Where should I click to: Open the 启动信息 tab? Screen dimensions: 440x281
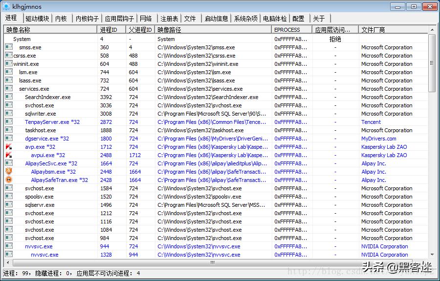click(216, 19)
